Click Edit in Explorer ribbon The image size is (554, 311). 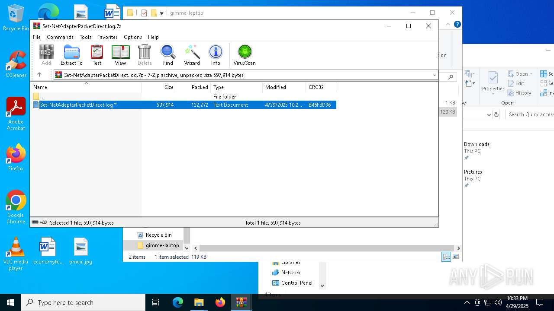point(516,83)
